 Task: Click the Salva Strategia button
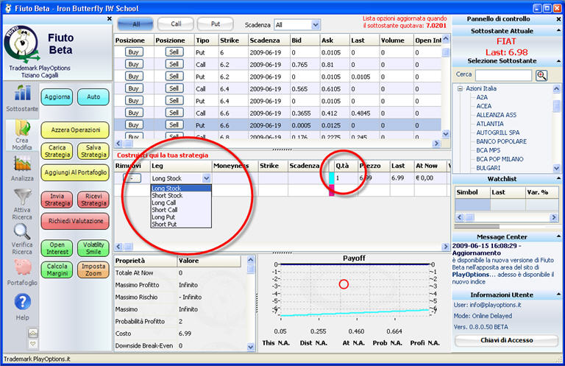point(93,152)
